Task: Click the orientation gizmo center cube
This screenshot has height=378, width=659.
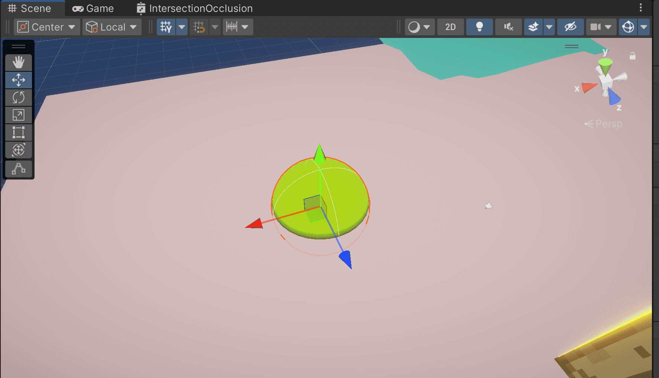Action: click(606, 82)
